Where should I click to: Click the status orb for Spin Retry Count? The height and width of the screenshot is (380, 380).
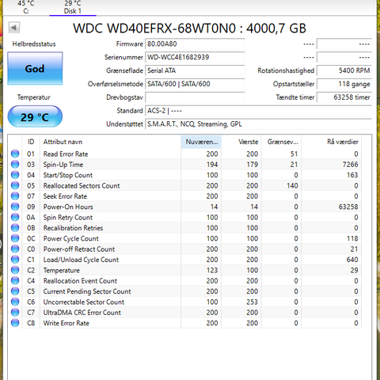[15, 217]
